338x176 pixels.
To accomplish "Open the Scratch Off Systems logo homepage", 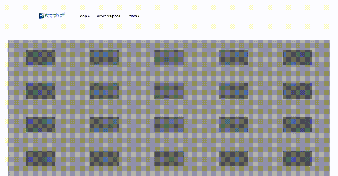I will (x=52, y=16).
